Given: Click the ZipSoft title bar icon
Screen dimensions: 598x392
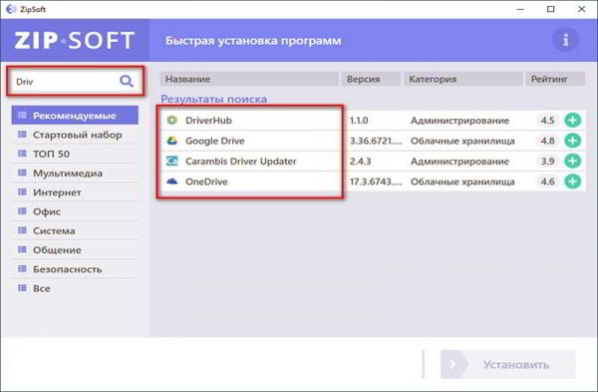Looking at the screenshot, I should point(11,9).
